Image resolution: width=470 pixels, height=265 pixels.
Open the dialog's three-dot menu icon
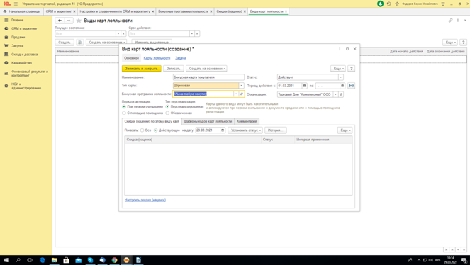click(x=340, y=49)
